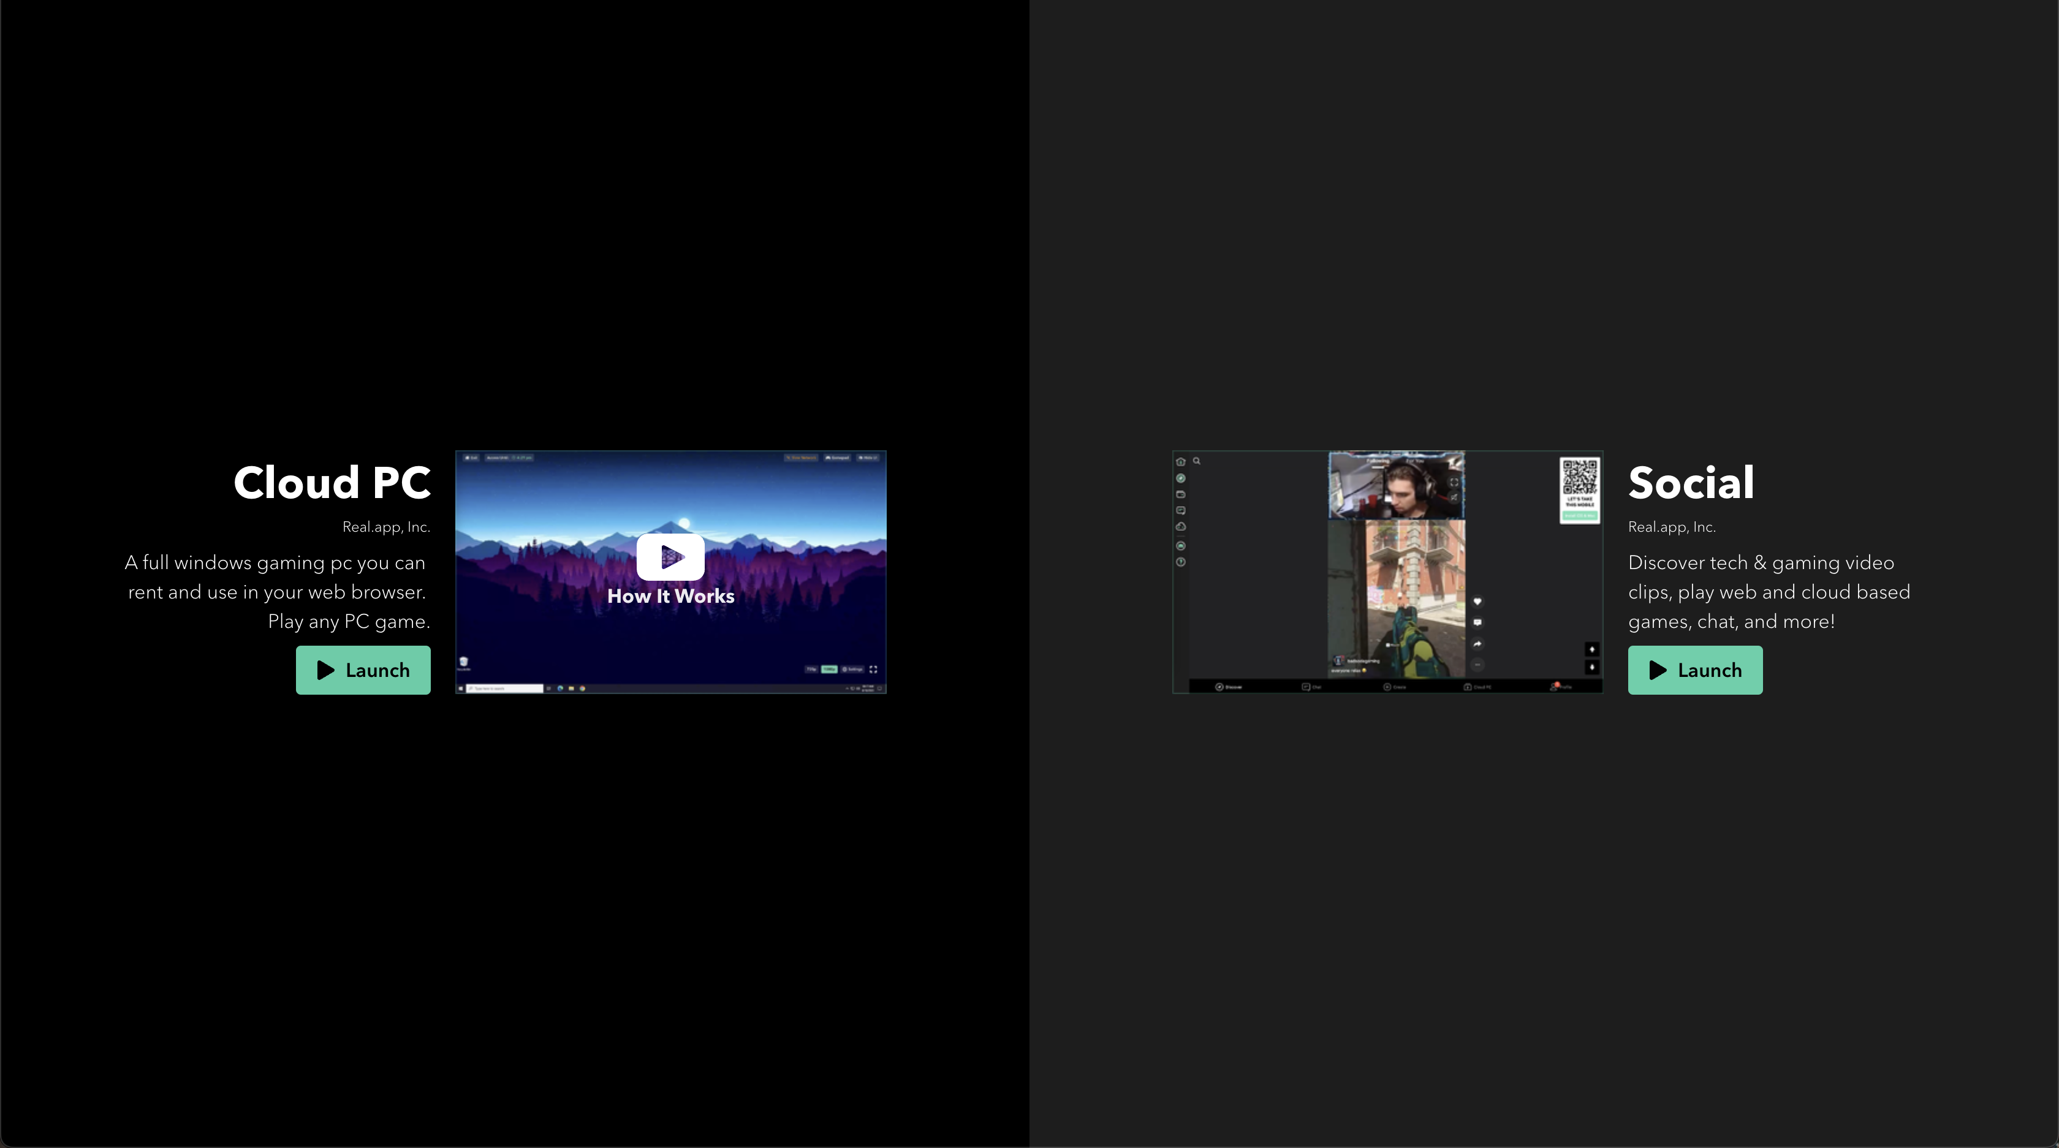The image size is (2059, 1148).
Task: Click the comment bubble icon beside the video clip
Action: (1477, 622)
